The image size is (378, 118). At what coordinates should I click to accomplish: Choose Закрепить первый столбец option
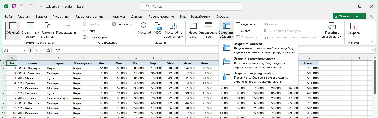tap(259, 77)
